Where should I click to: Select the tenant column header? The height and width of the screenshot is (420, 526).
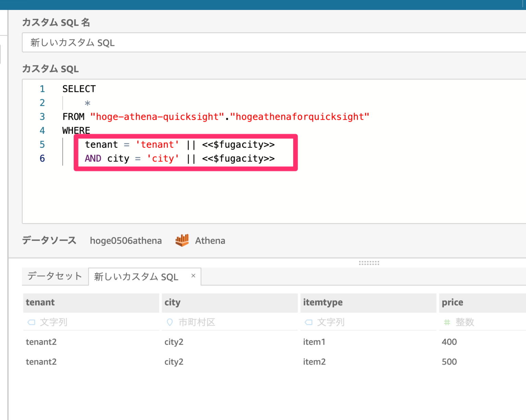click(40, 302)
